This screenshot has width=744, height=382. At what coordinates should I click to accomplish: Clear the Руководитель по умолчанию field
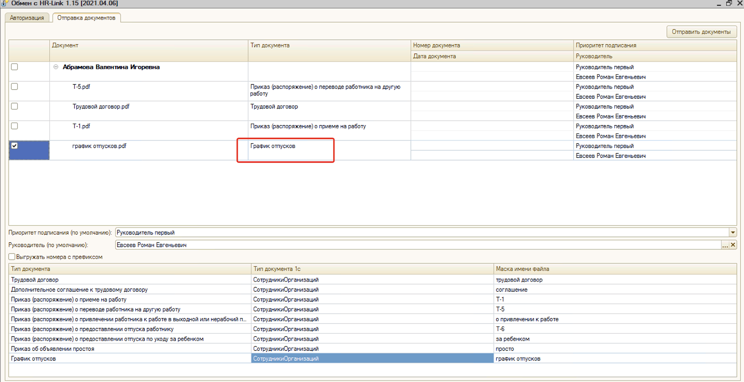pyautogui.click(x=733, y=245)
